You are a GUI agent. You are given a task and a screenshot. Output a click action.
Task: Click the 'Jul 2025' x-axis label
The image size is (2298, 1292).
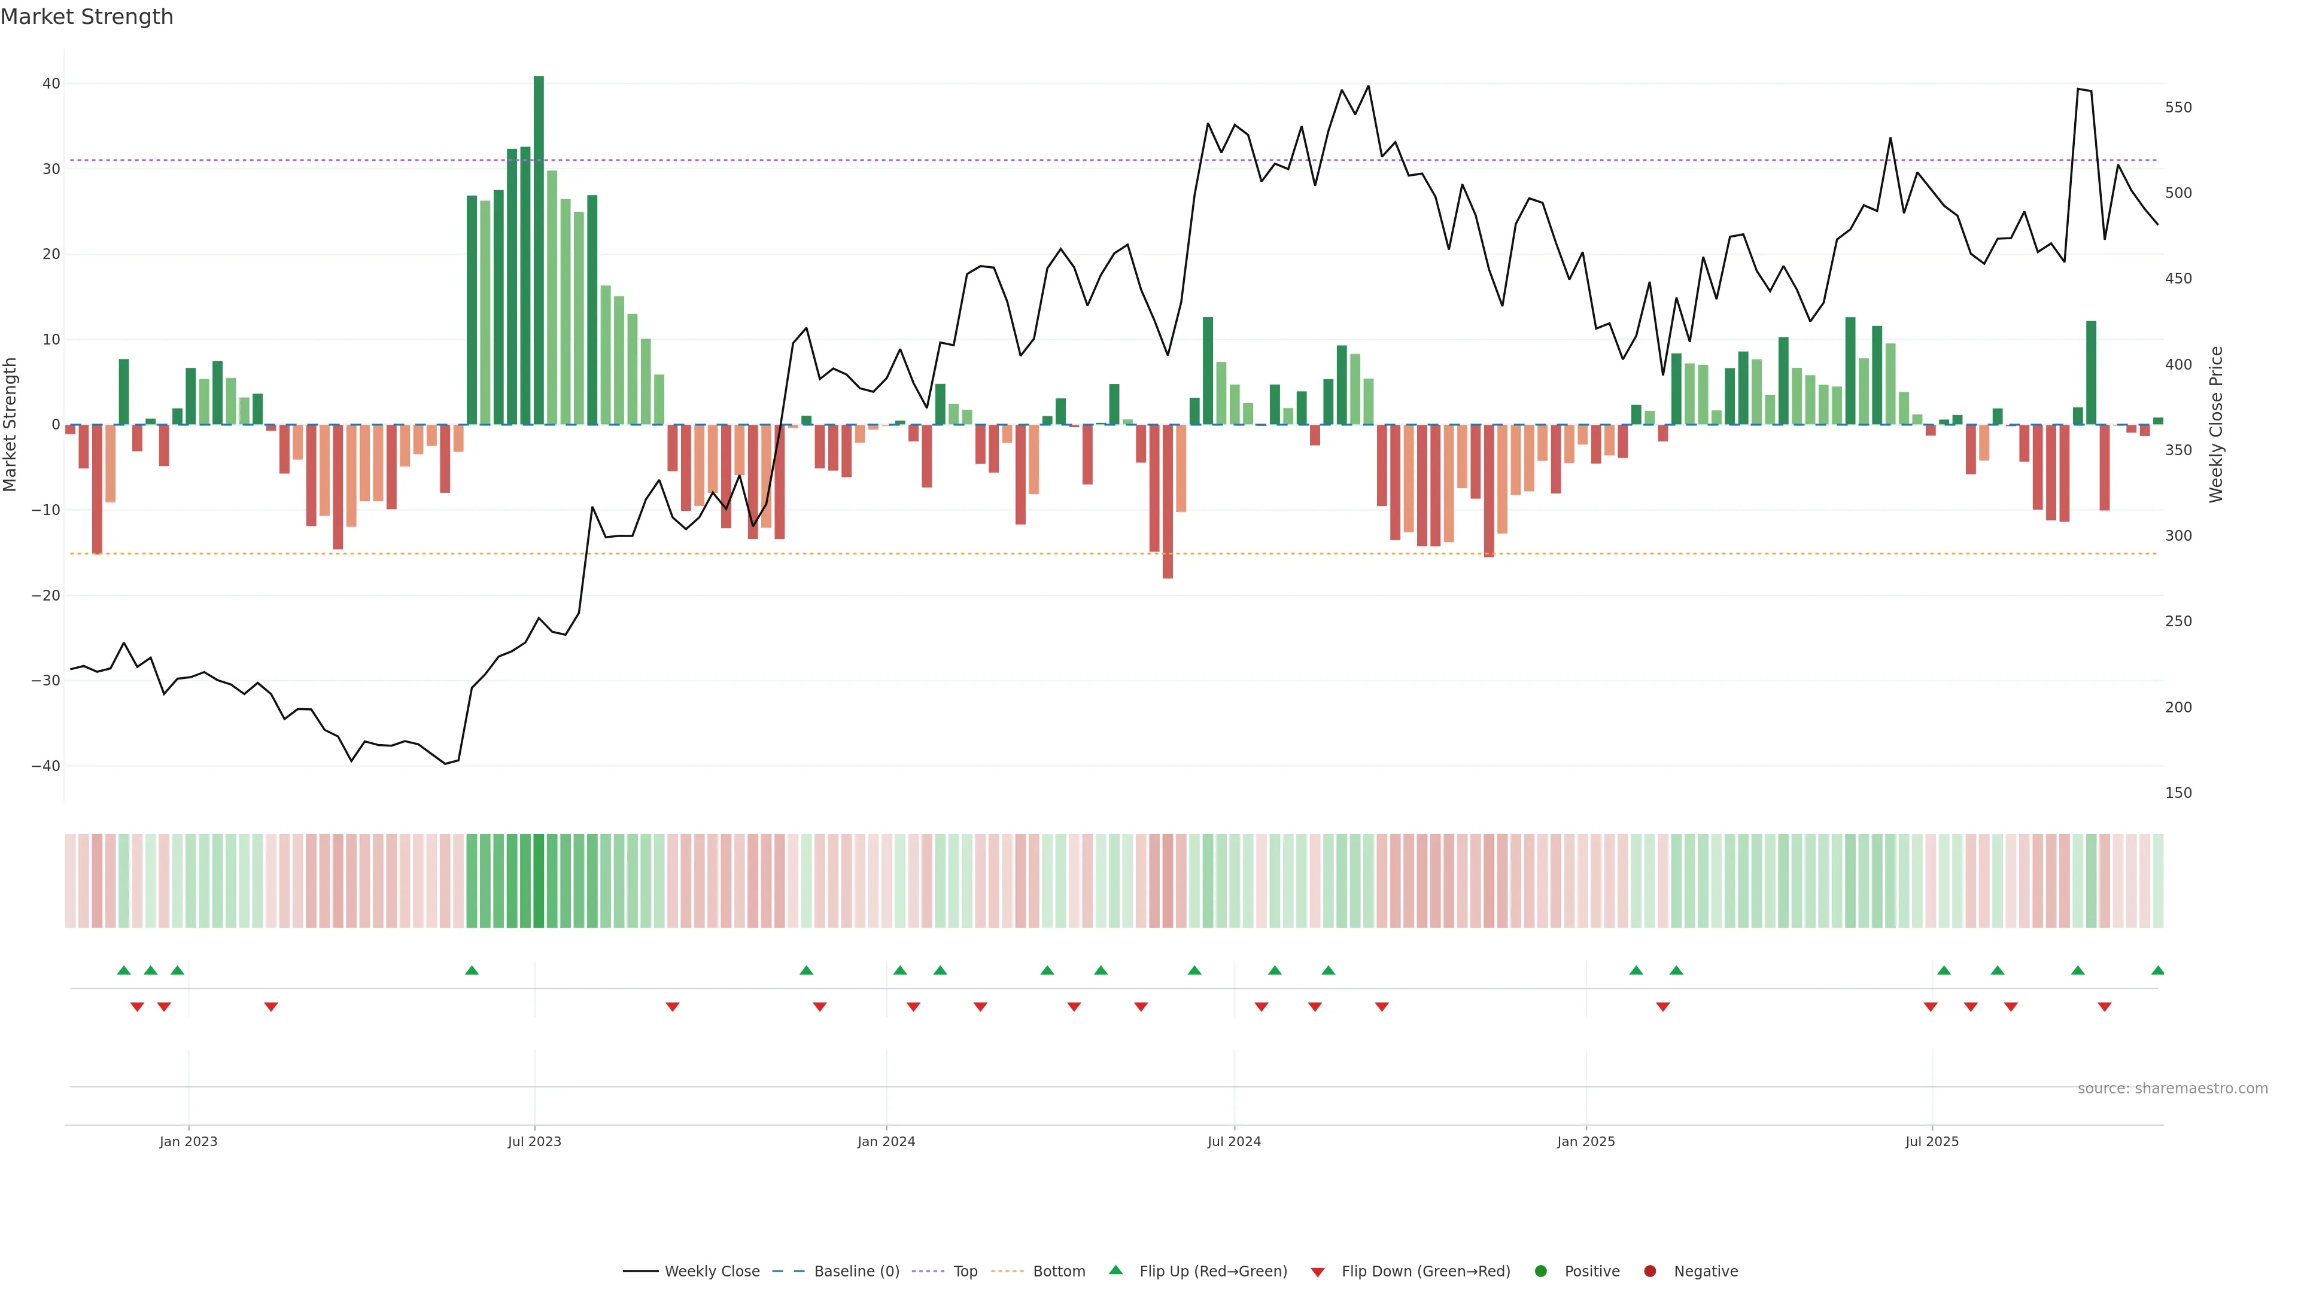coord(1931,1141)
